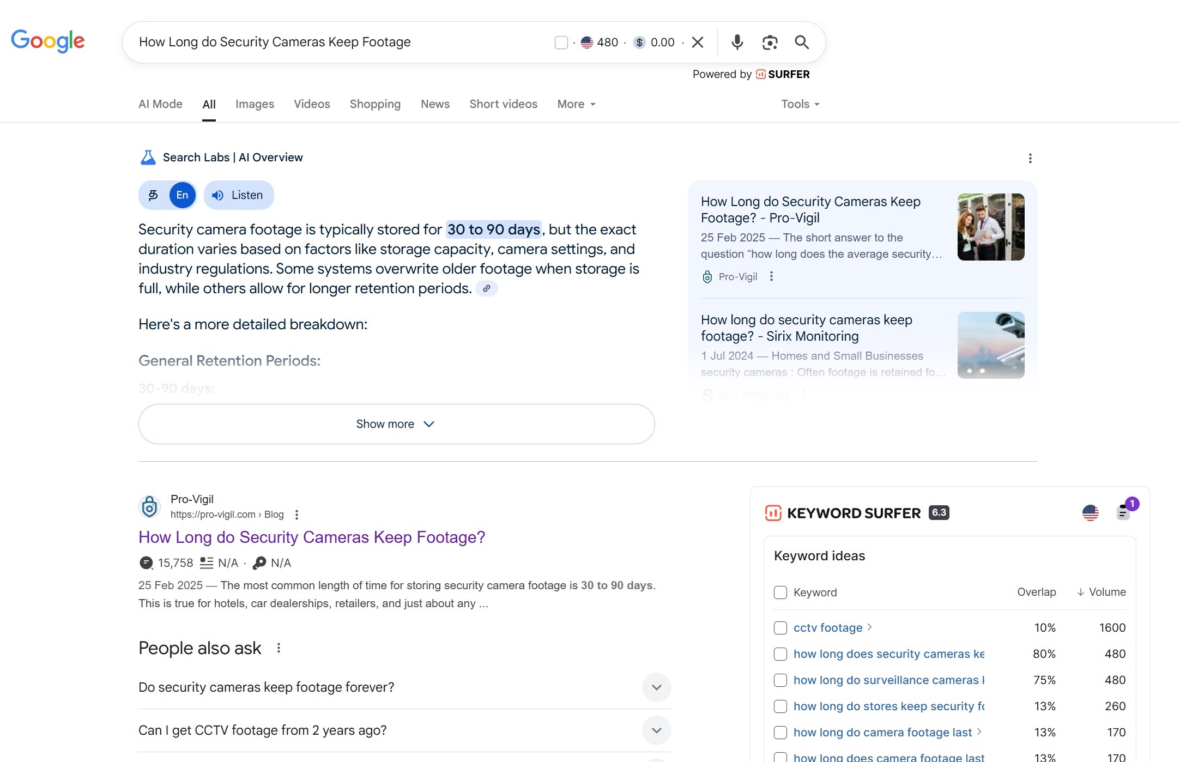Screen dimensions: 1180x762
Task: Open the News results tab
Action: 434,104
